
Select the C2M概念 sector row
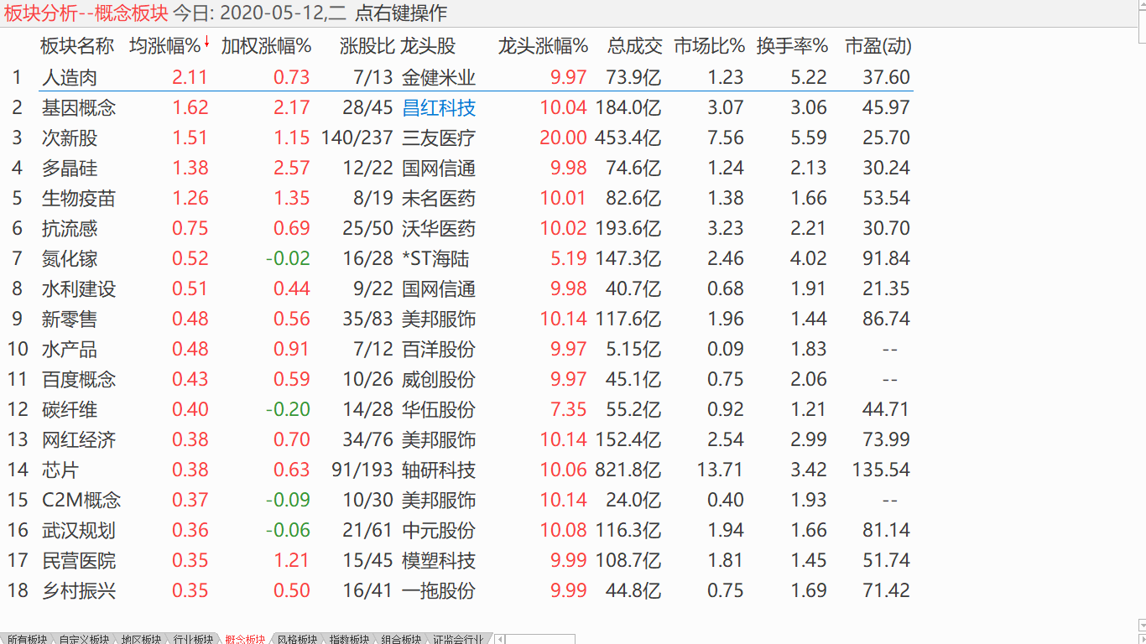pos(458,500)
